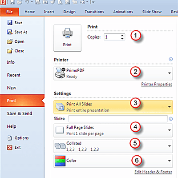The width and height of the screenshot is (178, 178).
Task: Expand the PrimoPDF printer dropdown
Action: click(x=169, y=73)
